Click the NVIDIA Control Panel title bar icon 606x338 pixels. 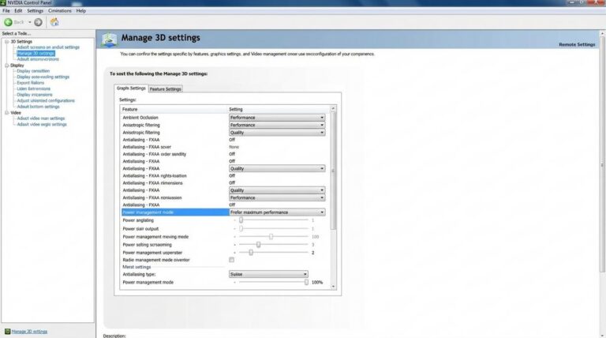(x=3, y=2)
